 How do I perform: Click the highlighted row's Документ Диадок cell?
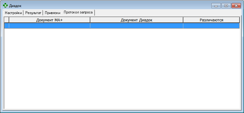tap(136, 26)
